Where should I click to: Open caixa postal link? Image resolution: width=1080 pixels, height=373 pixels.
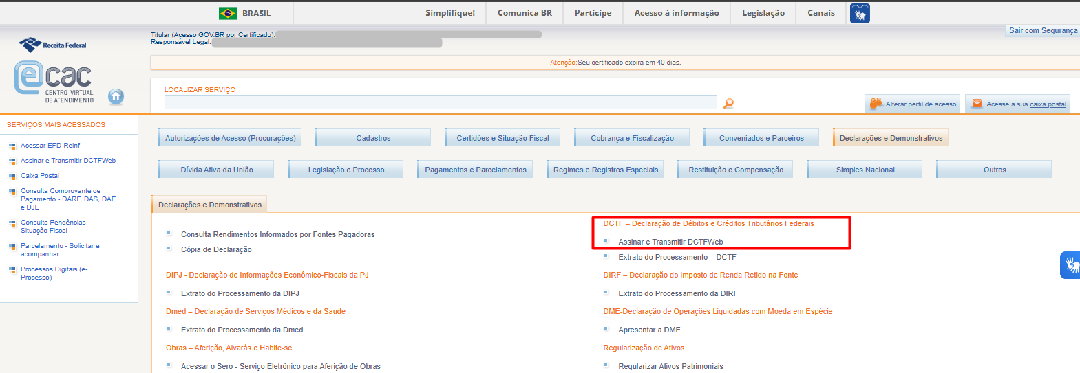click(1048, 104)
